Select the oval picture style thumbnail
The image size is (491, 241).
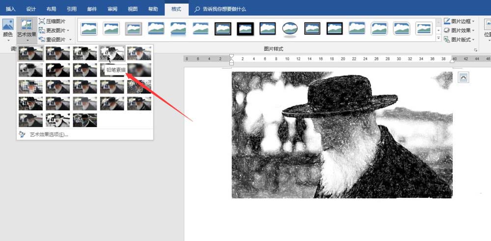pyautogui.click(x=290, y=28)
